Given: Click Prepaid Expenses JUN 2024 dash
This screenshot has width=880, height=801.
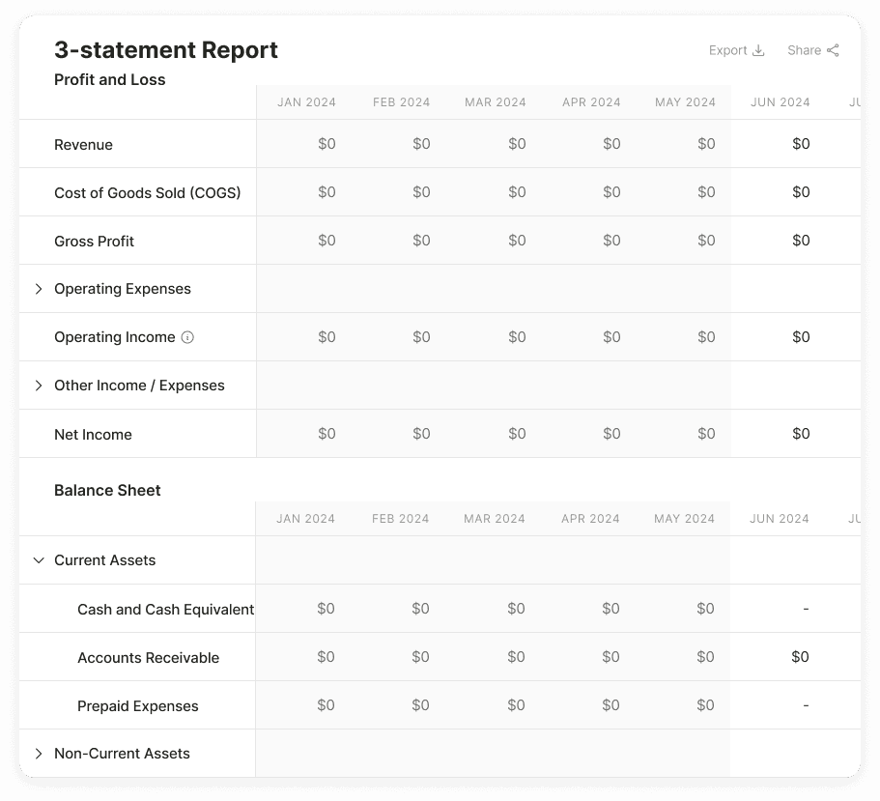Looking at the screenshot, I should 806,705.
